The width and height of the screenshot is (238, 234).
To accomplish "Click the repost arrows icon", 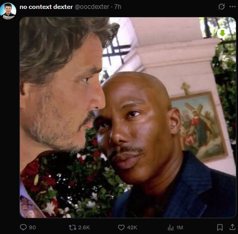I will 72,227.
